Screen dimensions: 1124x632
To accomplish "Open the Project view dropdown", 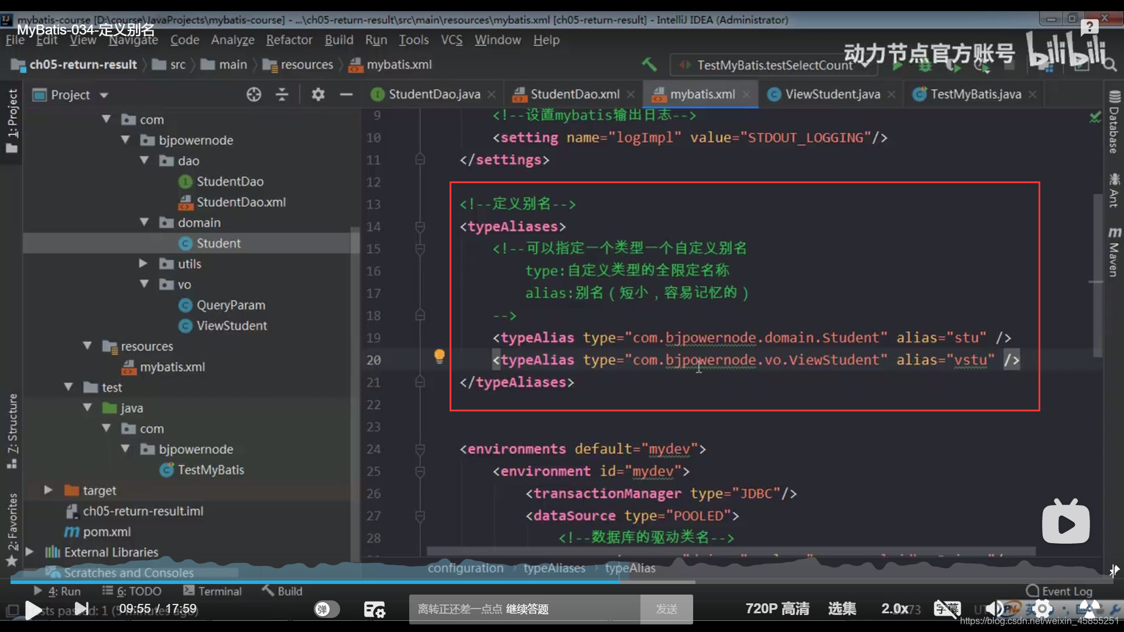I will pyautogui.click(x=104, y=95).
